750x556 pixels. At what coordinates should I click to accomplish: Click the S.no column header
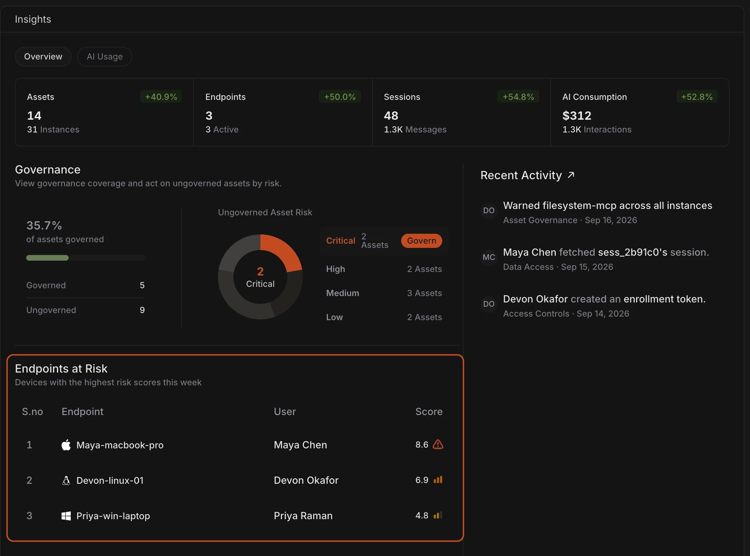33,412
